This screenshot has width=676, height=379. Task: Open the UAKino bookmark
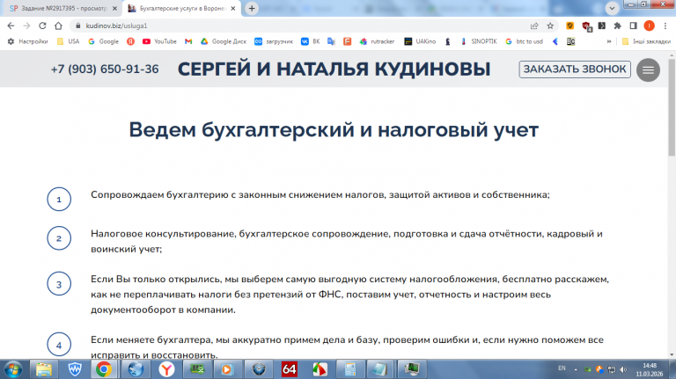coord(420,41)
